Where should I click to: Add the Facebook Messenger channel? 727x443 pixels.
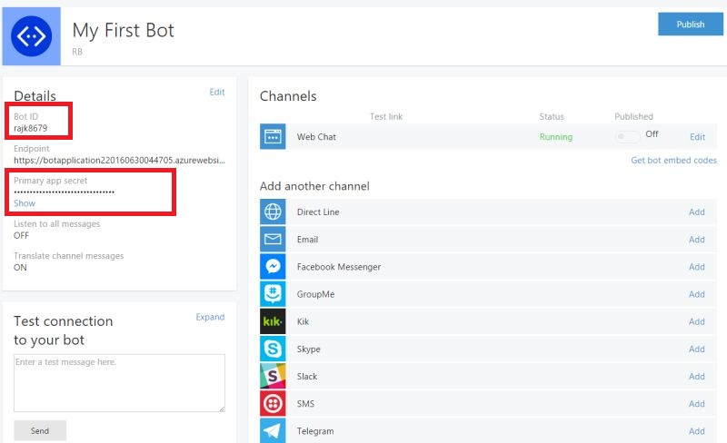[x=697, y=267]
